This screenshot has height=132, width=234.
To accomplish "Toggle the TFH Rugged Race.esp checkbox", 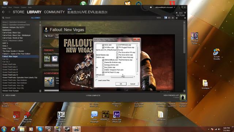I will [x=117, y=47].
